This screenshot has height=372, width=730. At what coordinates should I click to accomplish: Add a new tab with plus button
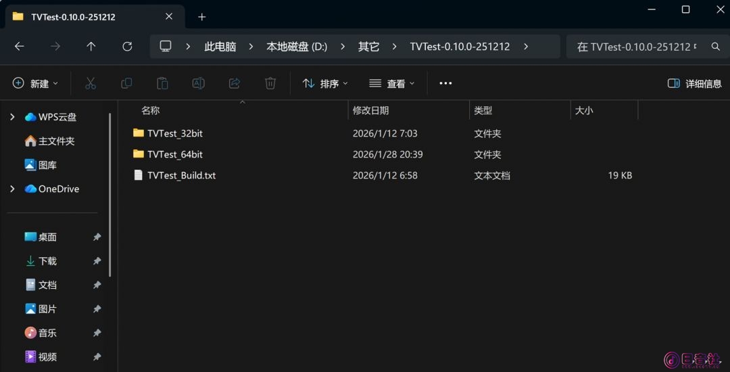tap(201, 17)
